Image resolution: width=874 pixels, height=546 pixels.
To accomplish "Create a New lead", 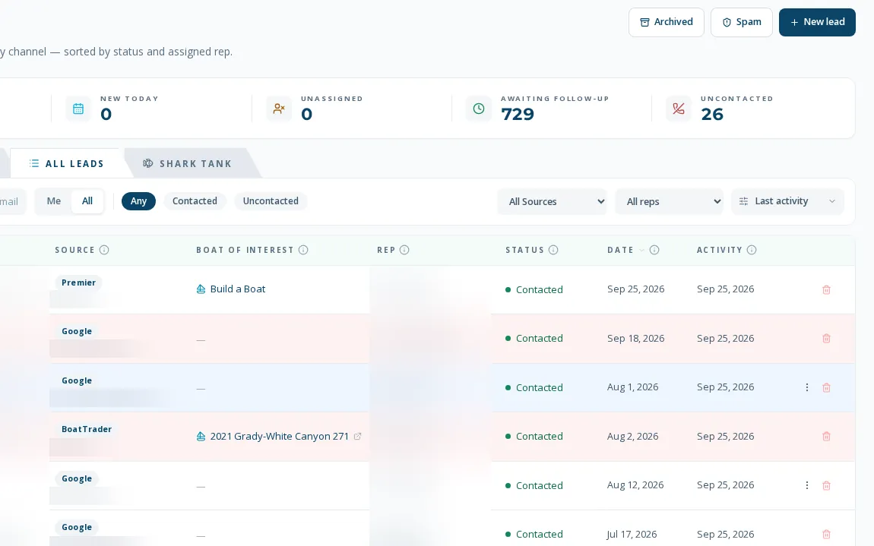I will [817, 22].
